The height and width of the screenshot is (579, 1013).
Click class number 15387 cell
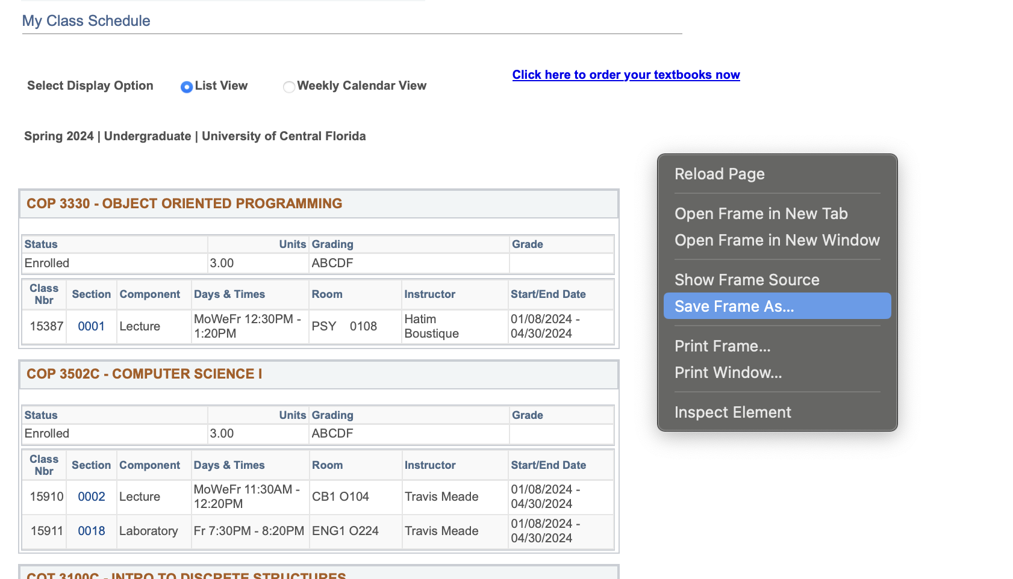[46, 326]
